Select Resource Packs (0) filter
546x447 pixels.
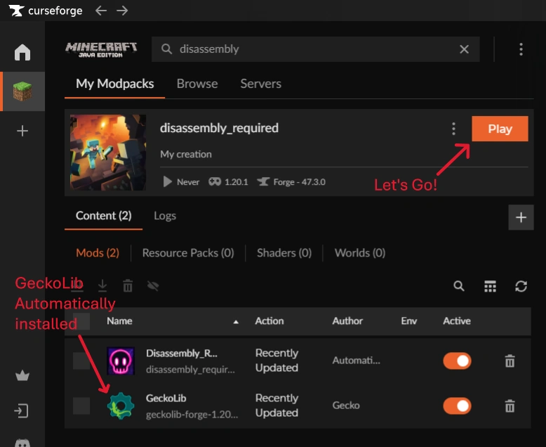pyautogui.click(x=188, y=253)
